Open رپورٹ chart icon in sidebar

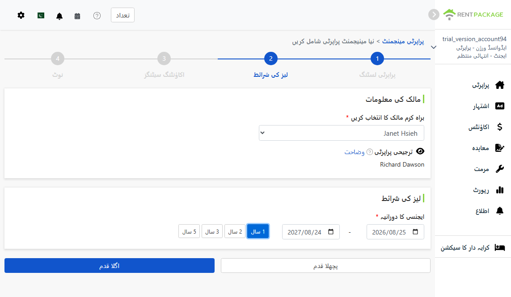(x=499, y=190)
